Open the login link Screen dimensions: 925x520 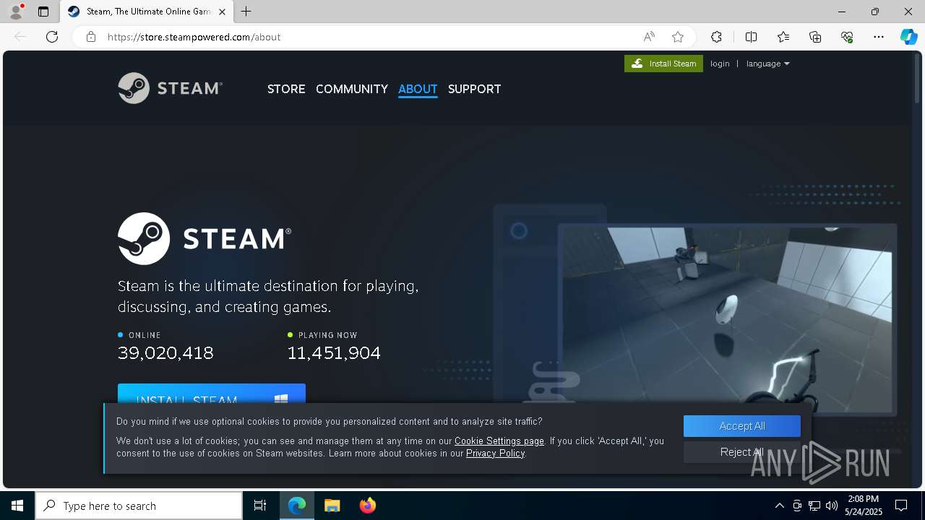point(720,64)
